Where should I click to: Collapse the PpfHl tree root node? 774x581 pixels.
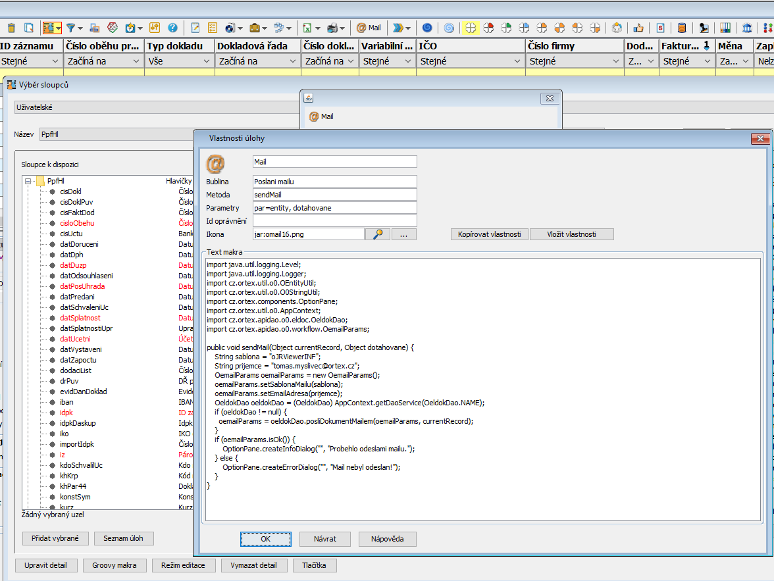(x=28, y=181)
